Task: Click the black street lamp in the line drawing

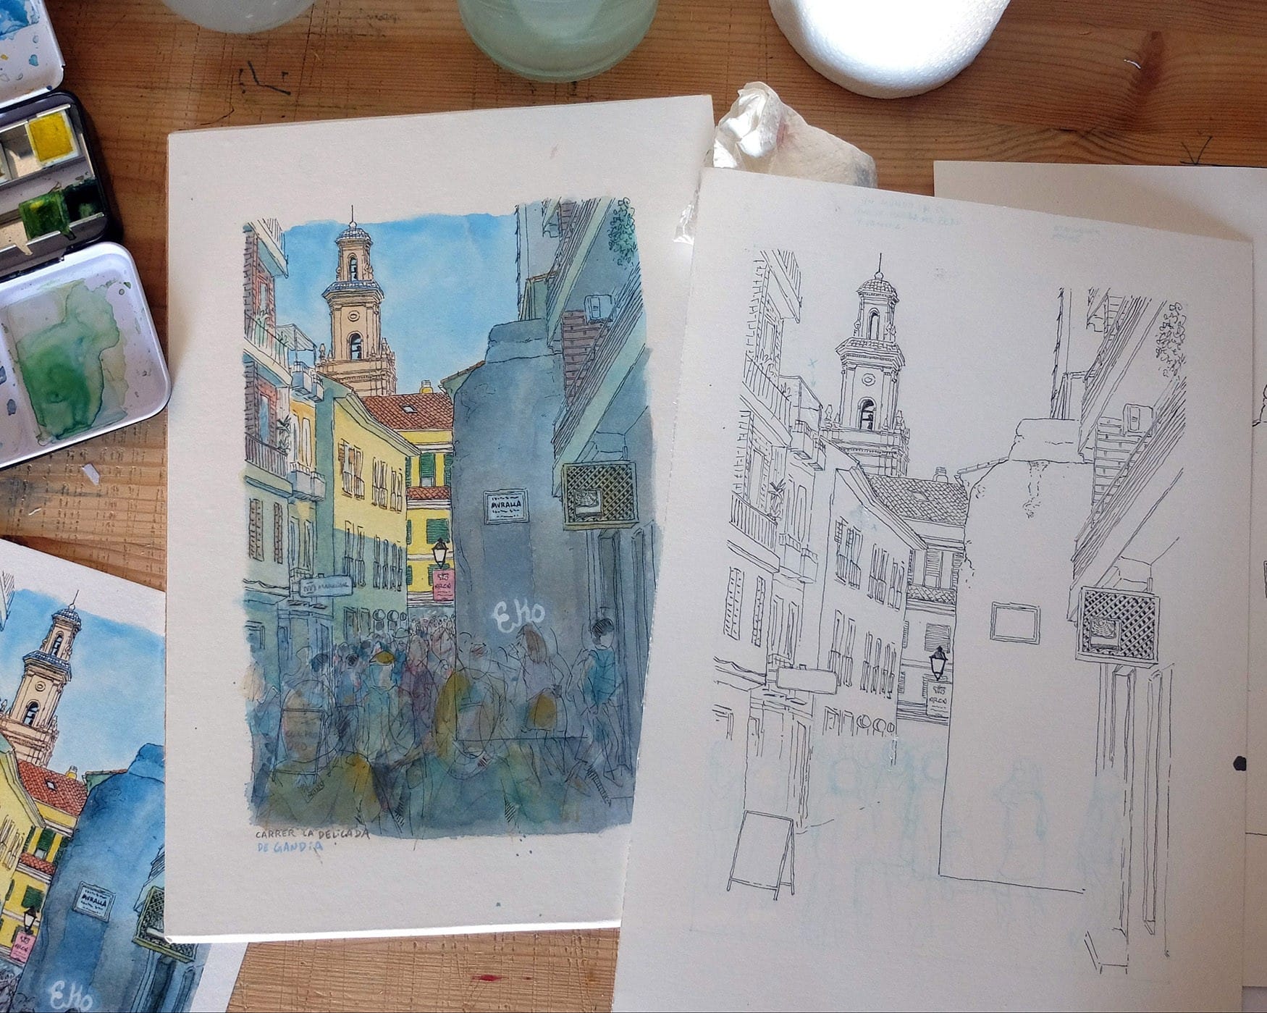Action: pos(938,662)
